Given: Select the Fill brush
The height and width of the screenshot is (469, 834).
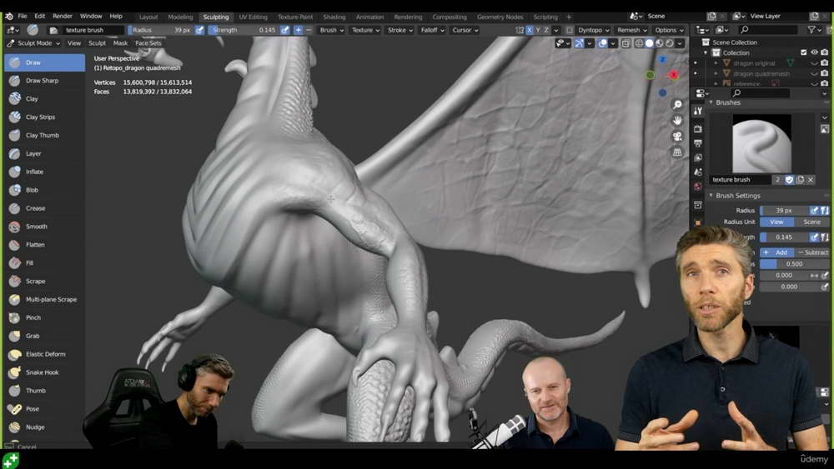Looking at the screenshot, I should (x=45, y=263).
